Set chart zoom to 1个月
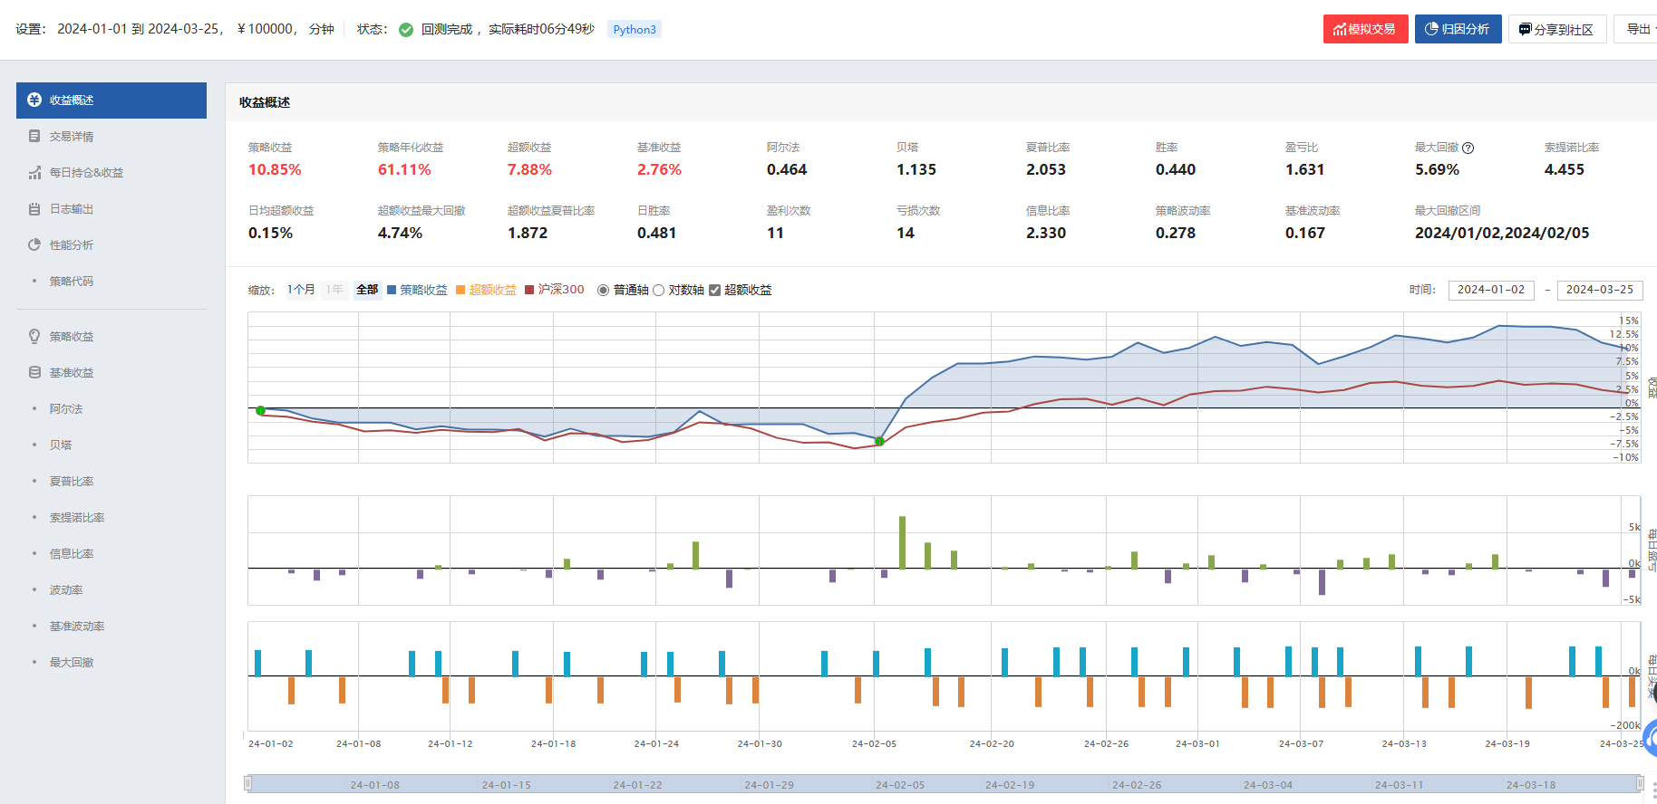This screenshot has width=1657, height=804. 301,290
